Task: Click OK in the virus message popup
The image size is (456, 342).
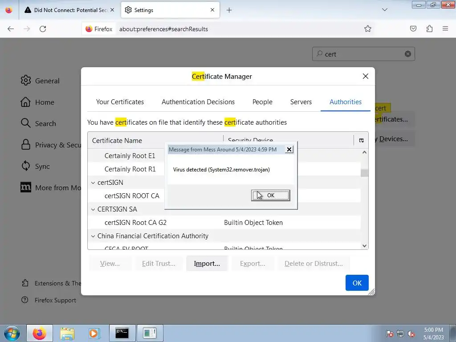Action: click(270, 195)
